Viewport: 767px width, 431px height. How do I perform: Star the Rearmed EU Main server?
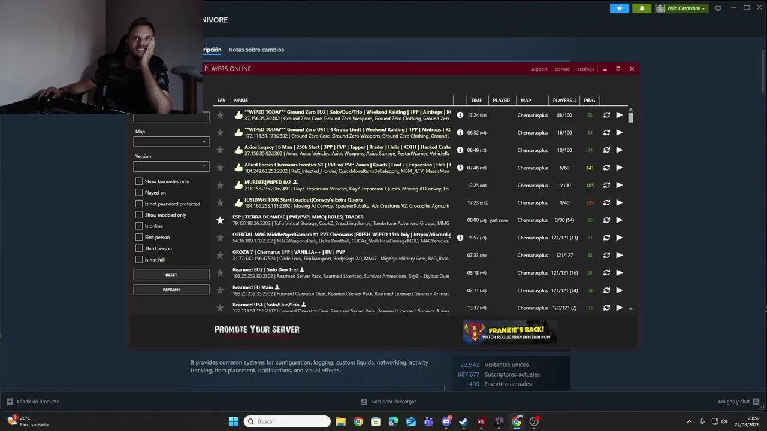tap(220, 290)
